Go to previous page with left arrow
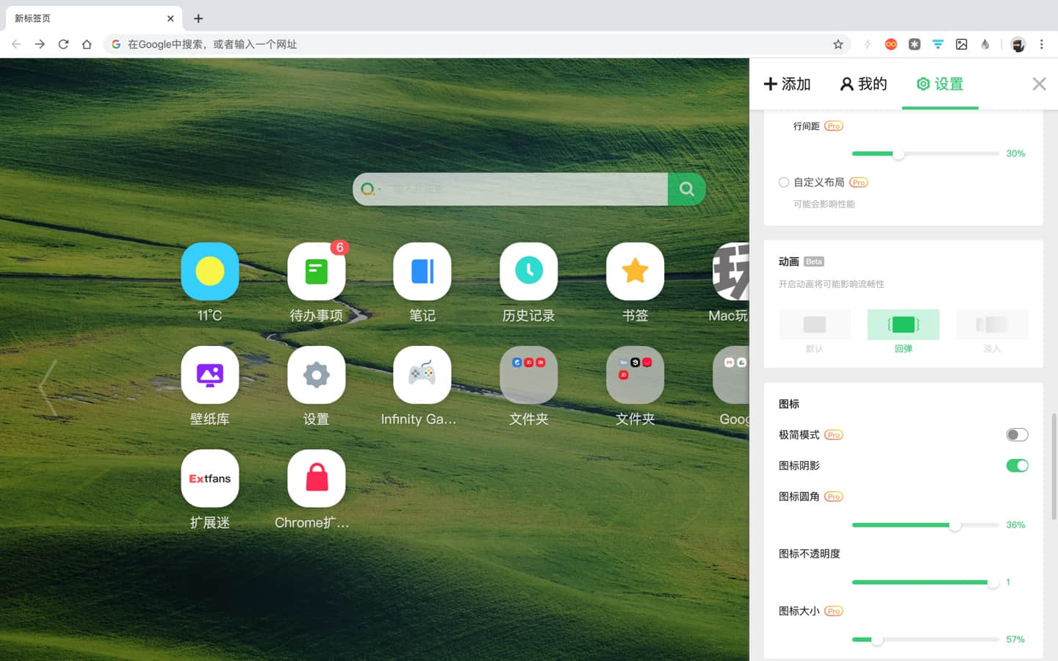 tap(48, 389)
